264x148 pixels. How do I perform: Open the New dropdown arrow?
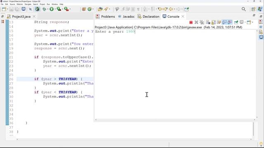click(x=7, y=9)
